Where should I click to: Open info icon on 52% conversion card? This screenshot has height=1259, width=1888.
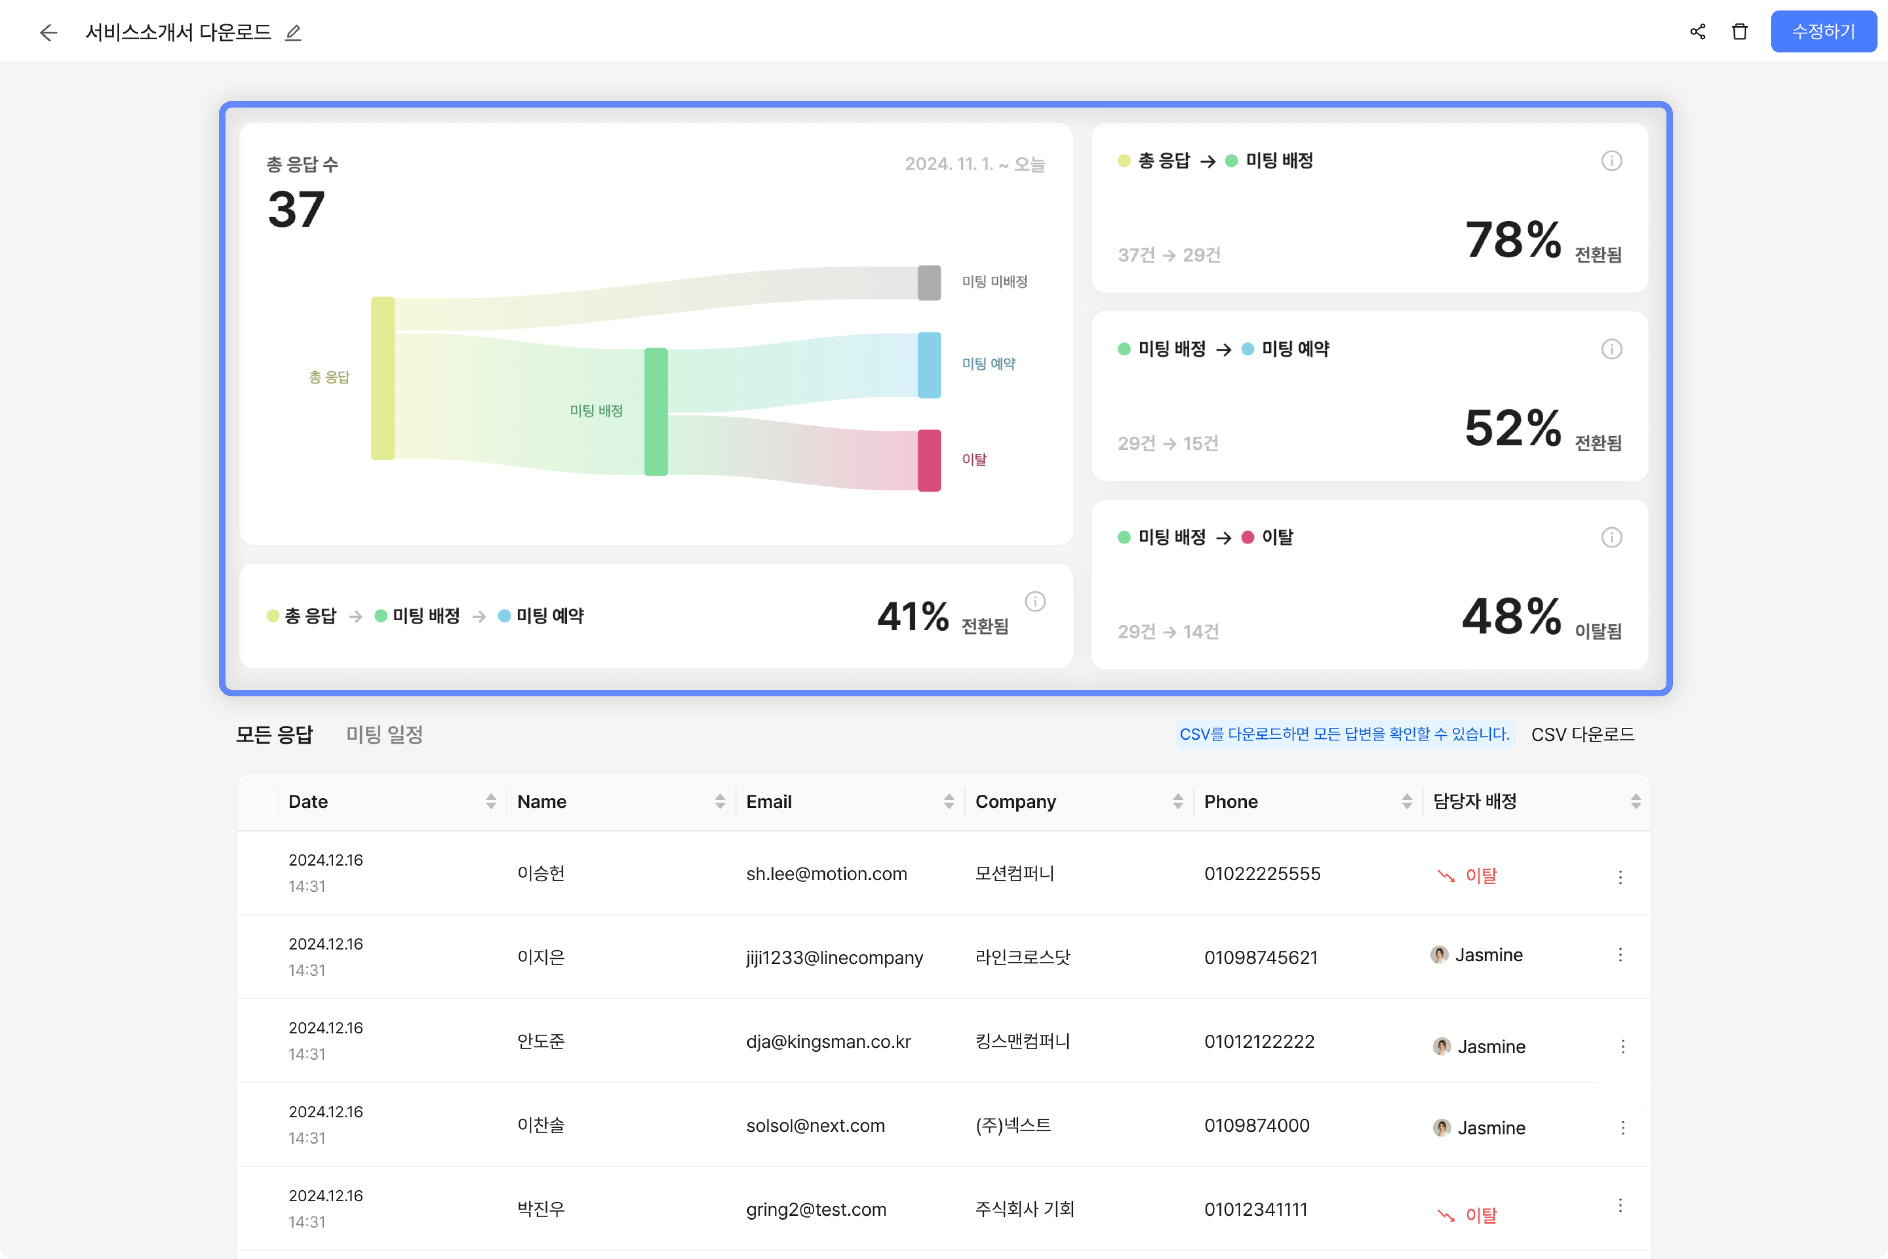(1611, 348)
